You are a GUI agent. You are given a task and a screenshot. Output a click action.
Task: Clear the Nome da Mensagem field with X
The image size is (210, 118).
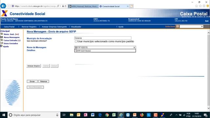click(134, 48)
